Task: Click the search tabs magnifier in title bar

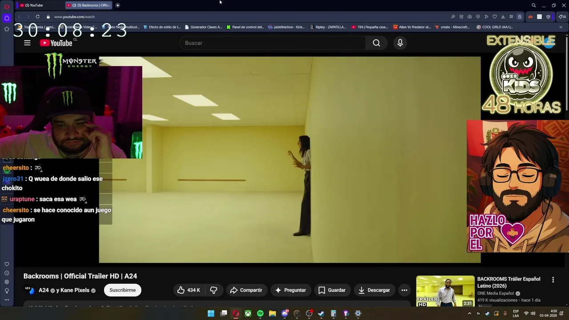Action: [x=533, y=5]
